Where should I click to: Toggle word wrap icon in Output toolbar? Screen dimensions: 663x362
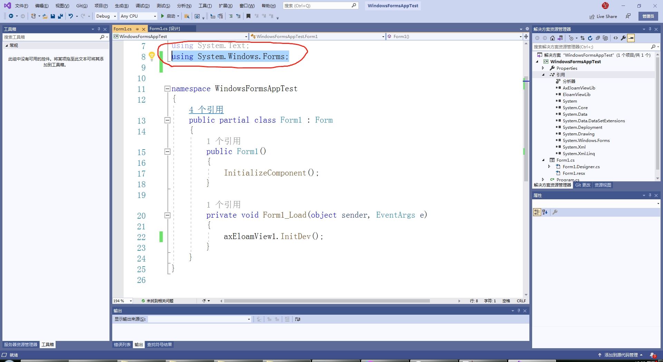click(298, 319)
